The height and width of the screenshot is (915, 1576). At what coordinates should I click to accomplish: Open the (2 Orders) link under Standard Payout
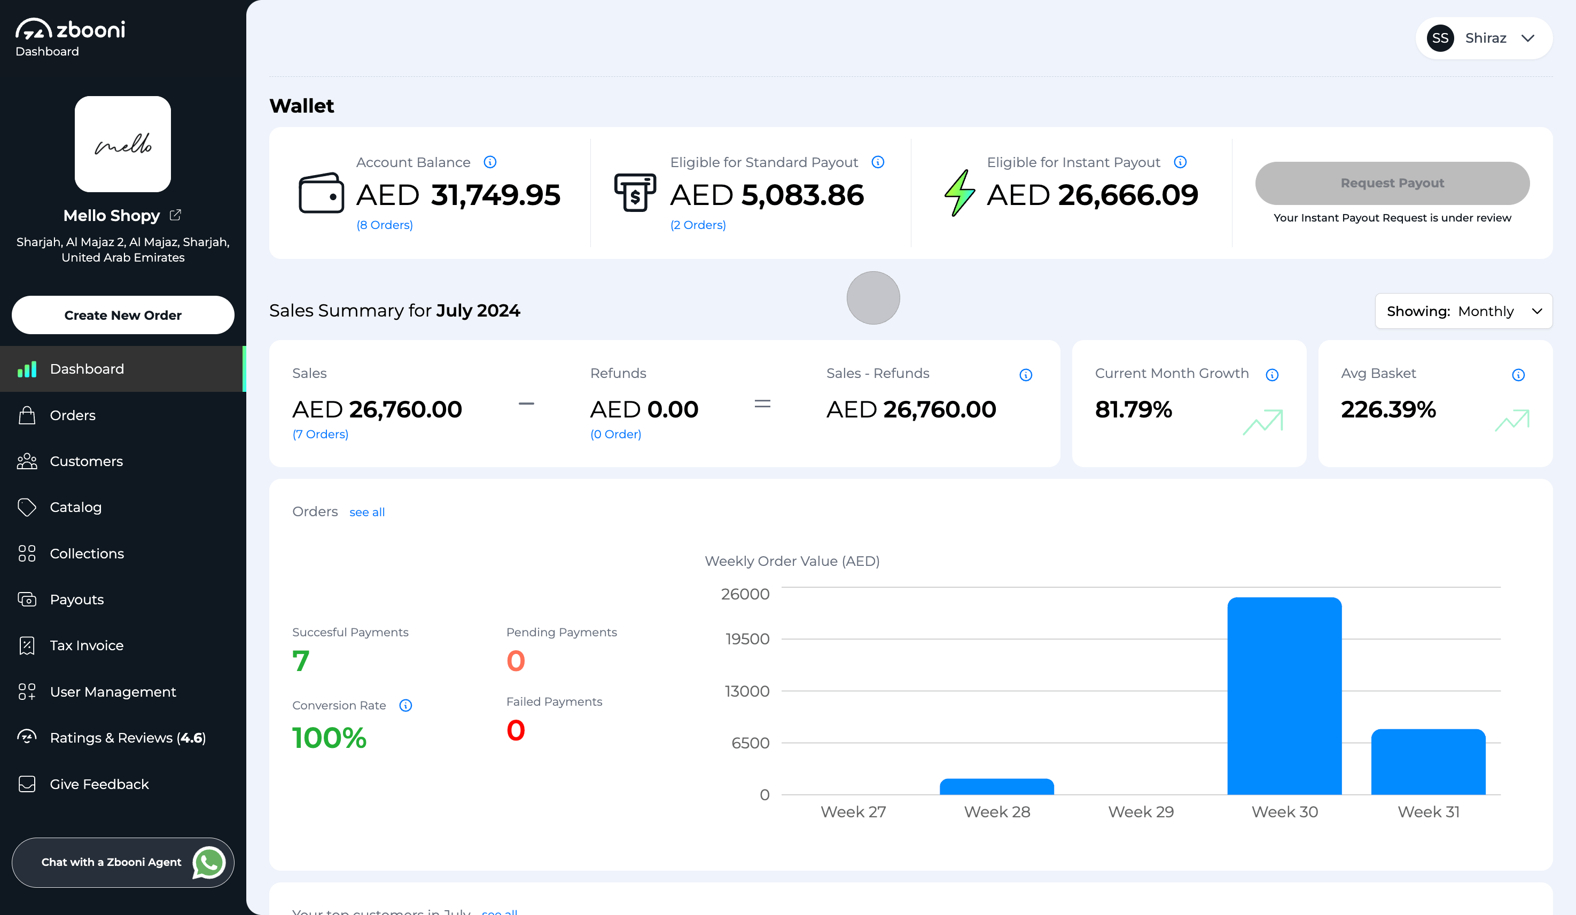pos(698,225)
